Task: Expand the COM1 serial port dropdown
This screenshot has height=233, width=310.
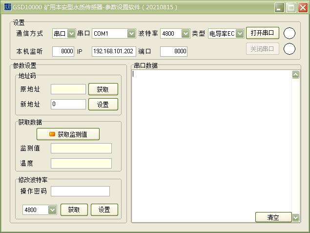Action: point(131,33)
